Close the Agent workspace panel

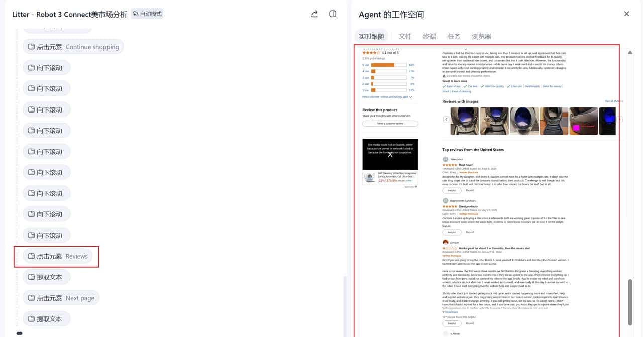point(626,14)
